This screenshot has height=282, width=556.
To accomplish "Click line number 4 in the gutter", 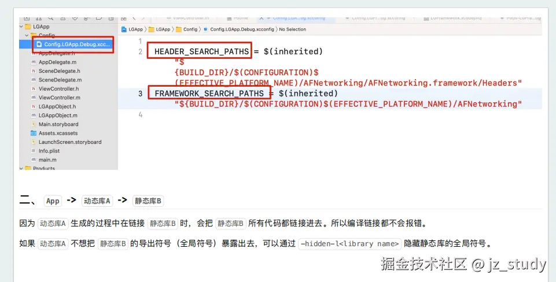I will [141, 114].
